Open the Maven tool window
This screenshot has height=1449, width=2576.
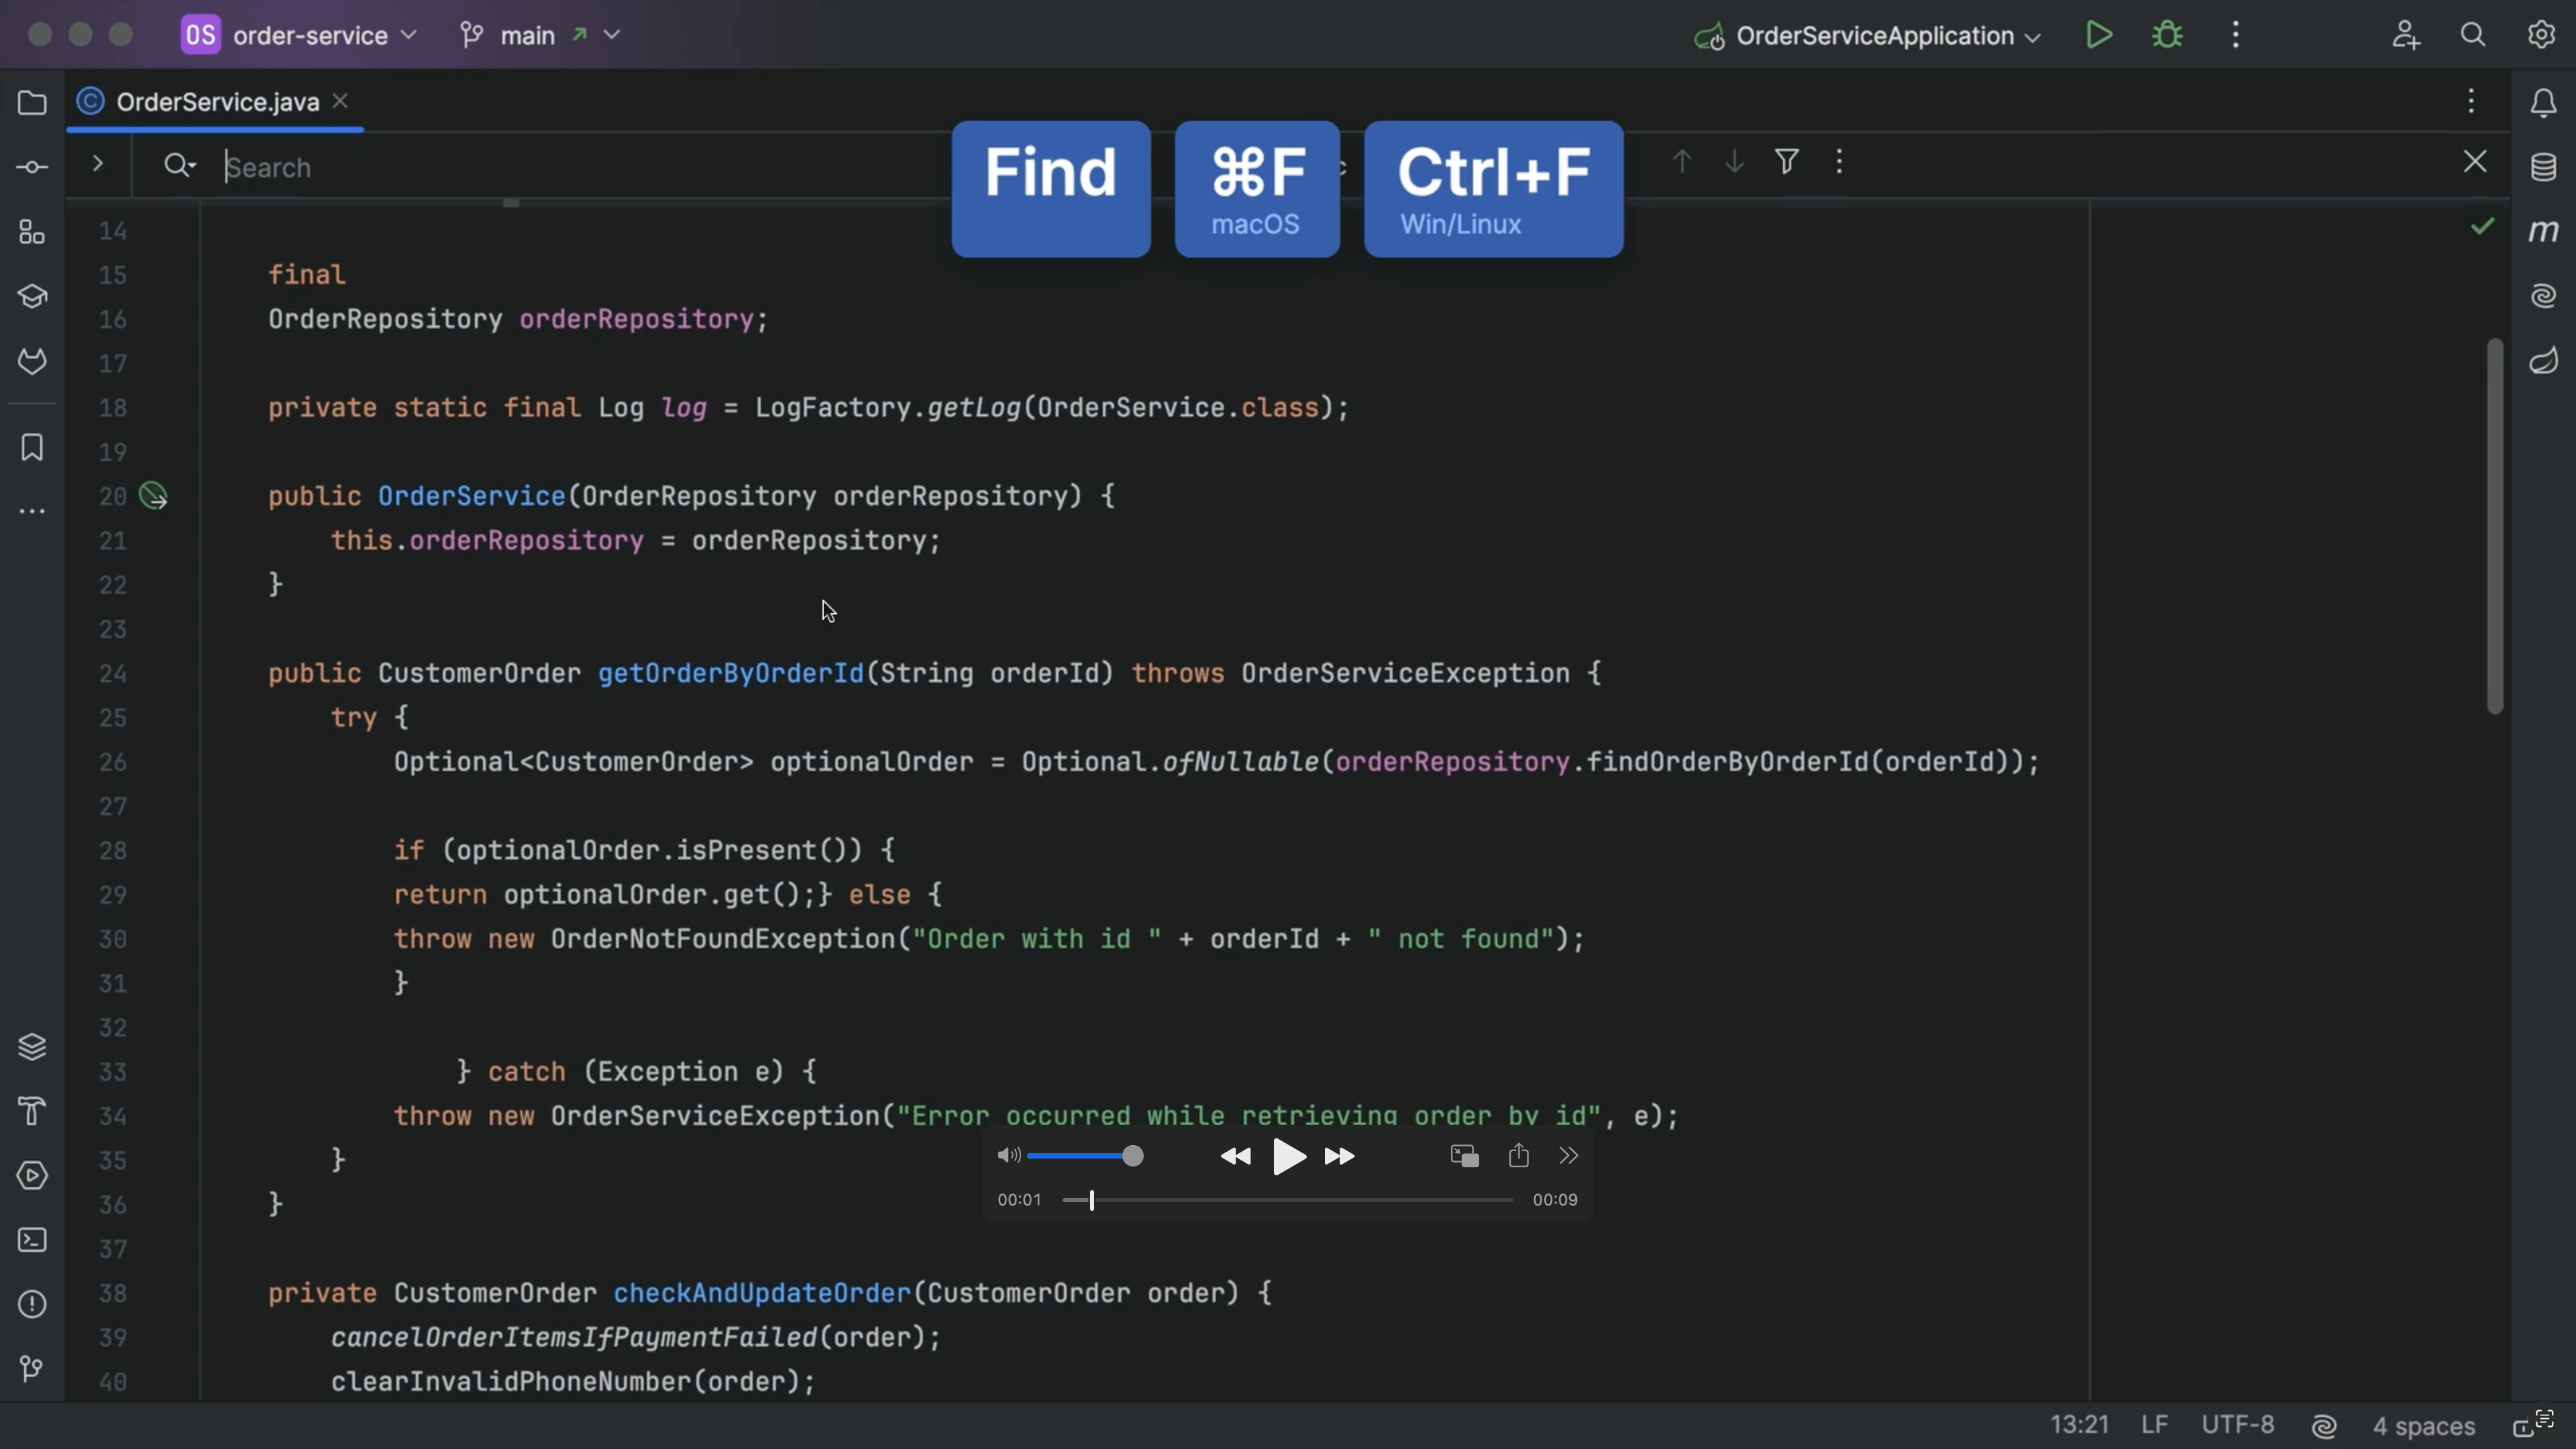click(x=2543, y=231)
